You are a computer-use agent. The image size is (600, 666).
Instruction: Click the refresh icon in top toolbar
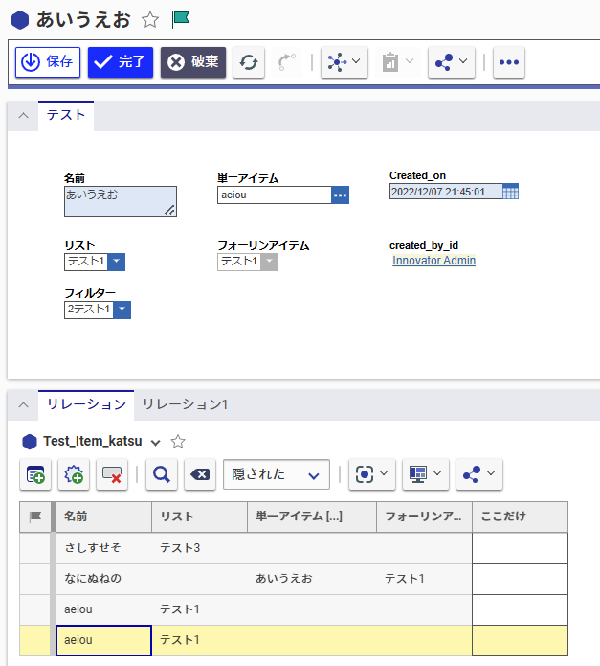tap(249, 62)
